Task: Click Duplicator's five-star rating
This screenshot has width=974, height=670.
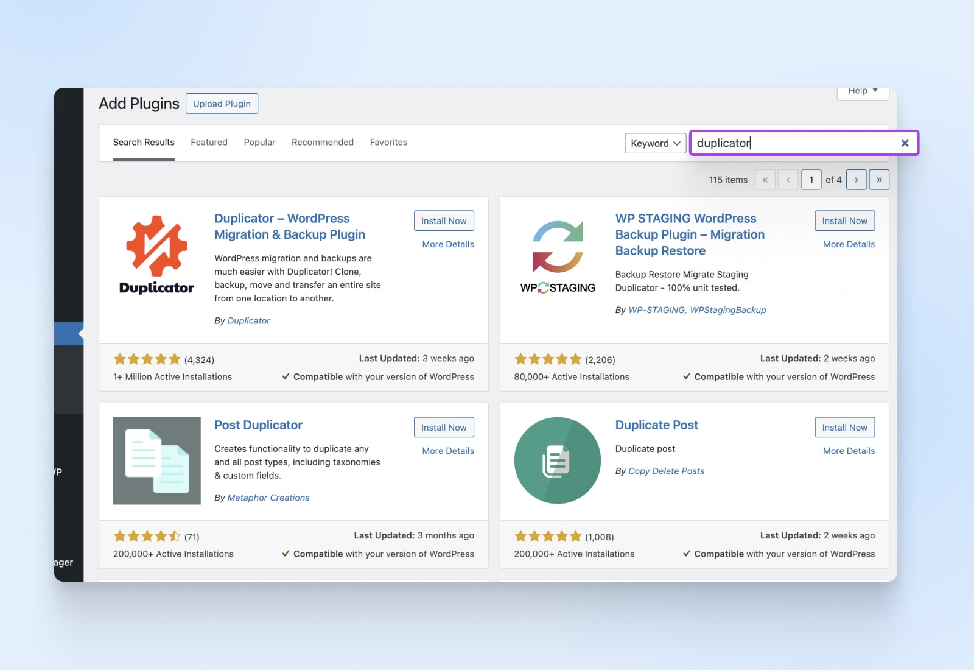Action: click(x=146, y=359)
